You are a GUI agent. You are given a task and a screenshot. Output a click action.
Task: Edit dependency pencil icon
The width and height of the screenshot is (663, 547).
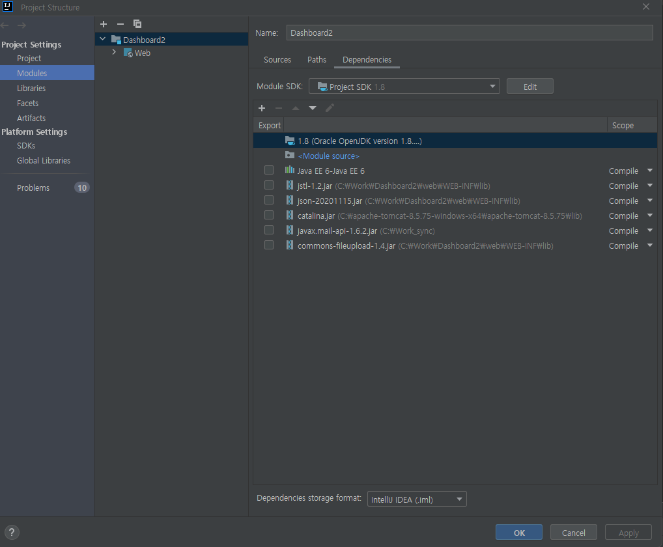[330, 108]
